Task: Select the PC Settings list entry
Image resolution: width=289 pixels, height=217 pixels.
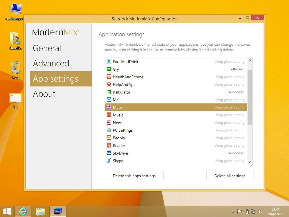Action: tap(122, 130)
